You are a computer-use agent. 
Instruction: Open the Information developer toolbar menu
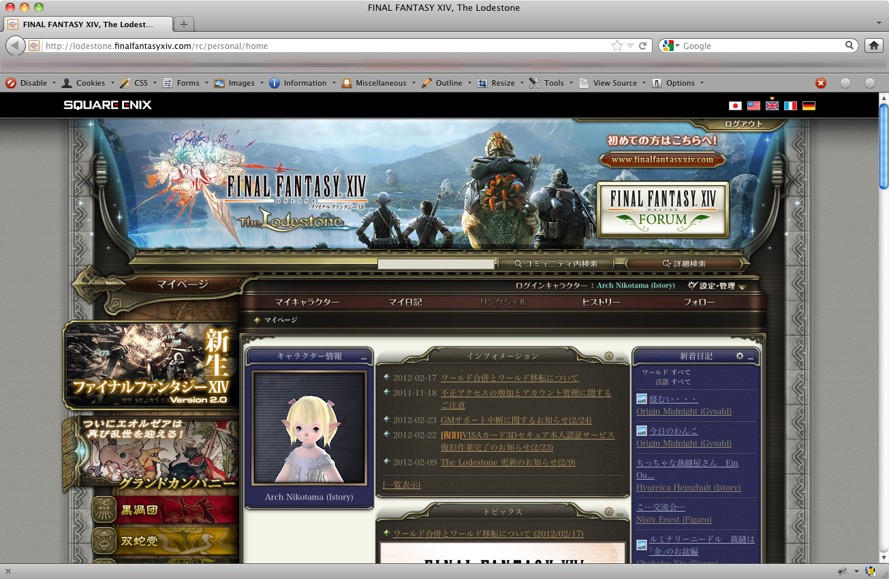coord(302,83)
